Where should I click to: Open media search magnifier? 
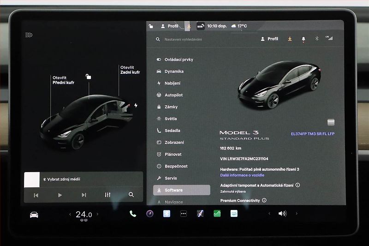[x=131, y=194]
